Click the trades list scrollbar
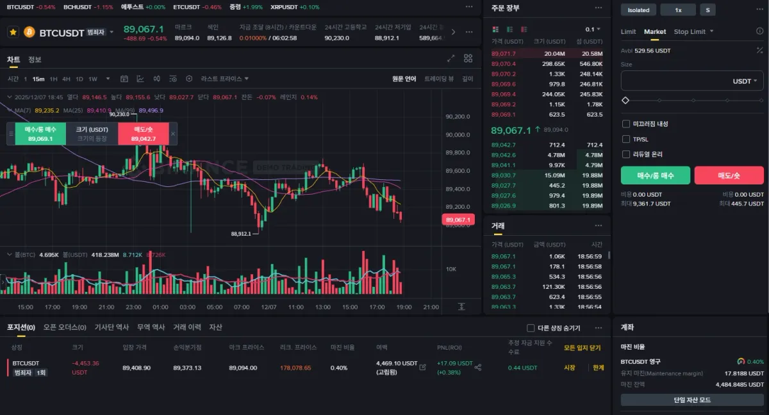Screen dimensions: 769x415 click(x=609, y=255)
